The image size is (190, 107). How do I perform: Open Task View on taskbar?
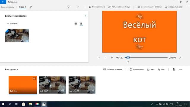click(x=16, y=104)
